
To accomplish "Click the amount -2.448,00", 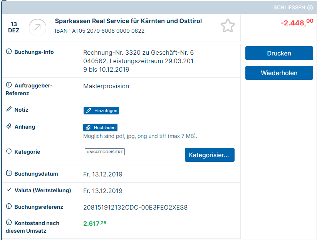I will 297,22.
